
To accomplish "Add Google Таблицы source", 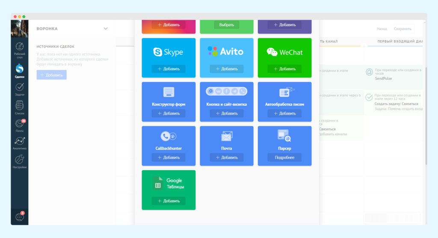I will (169, 201).
